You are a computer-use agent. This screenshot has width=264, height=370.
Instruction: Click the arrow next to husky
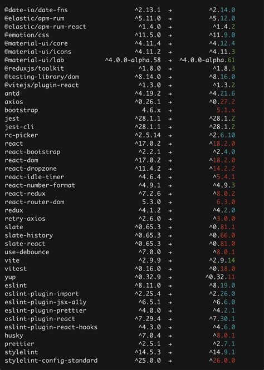click(170, 336)
